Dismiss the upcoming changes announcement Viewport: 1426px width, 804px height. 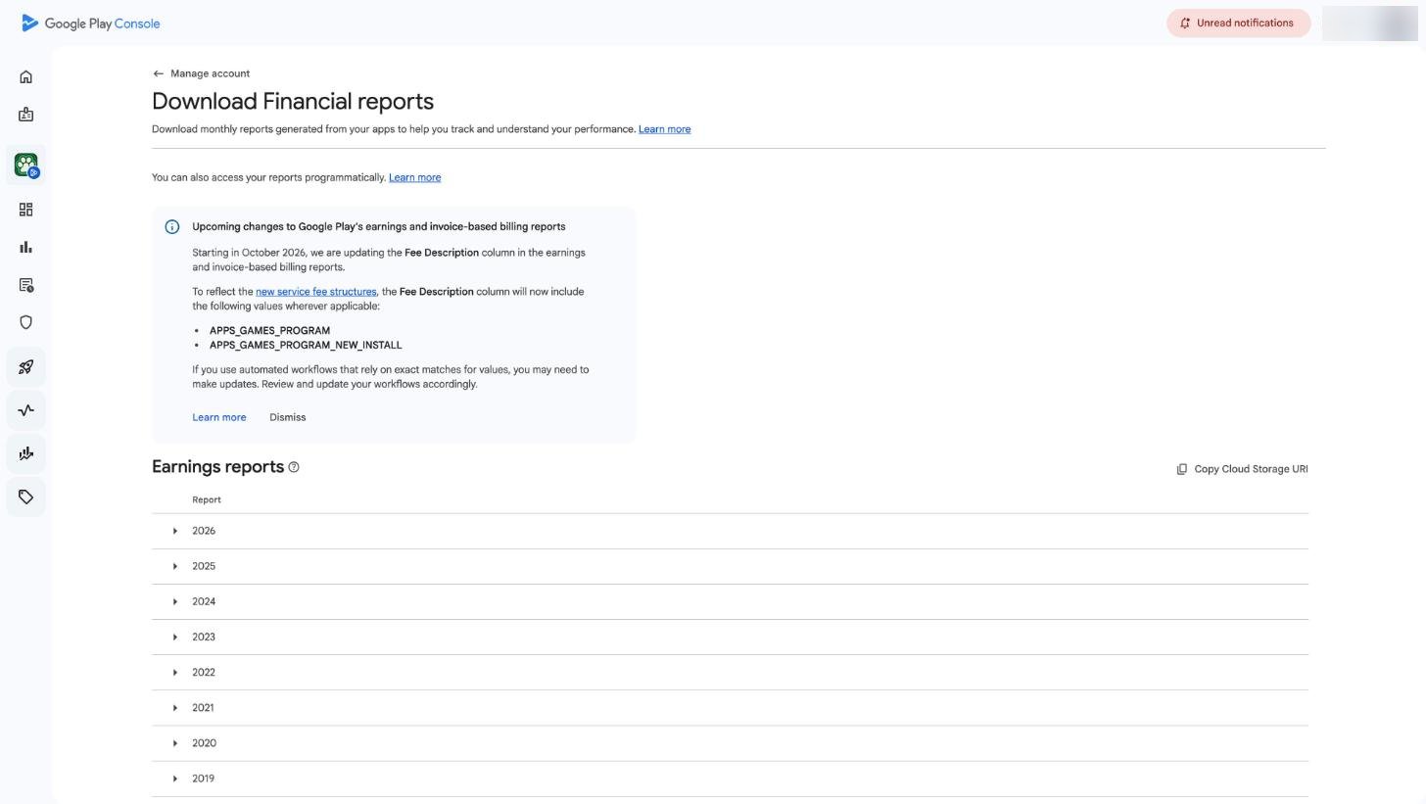[287, 417]
